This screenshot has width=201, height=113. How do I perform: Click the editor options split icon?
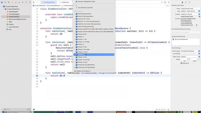165,2
